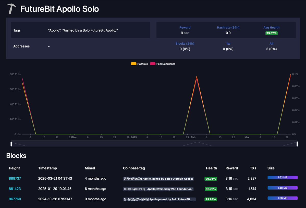
Task: Click the 1,514 transactions value
Action: coord(252,189)
